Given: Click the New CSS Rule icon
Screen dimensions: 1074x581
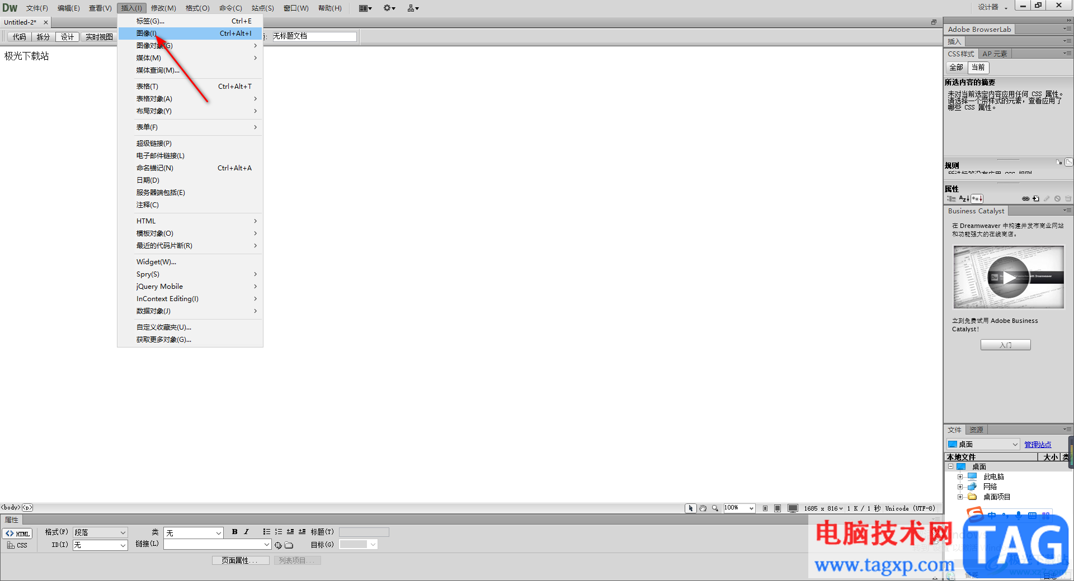Looking at the screenshot, I should coord(1036,198).
